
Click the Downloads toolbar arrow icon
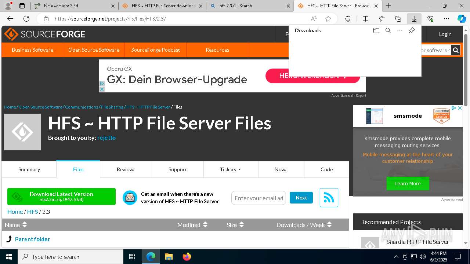point(414,19)
